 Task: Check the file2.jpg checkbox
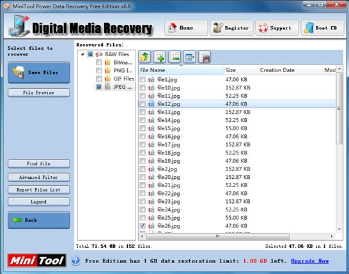click(143, 169)
